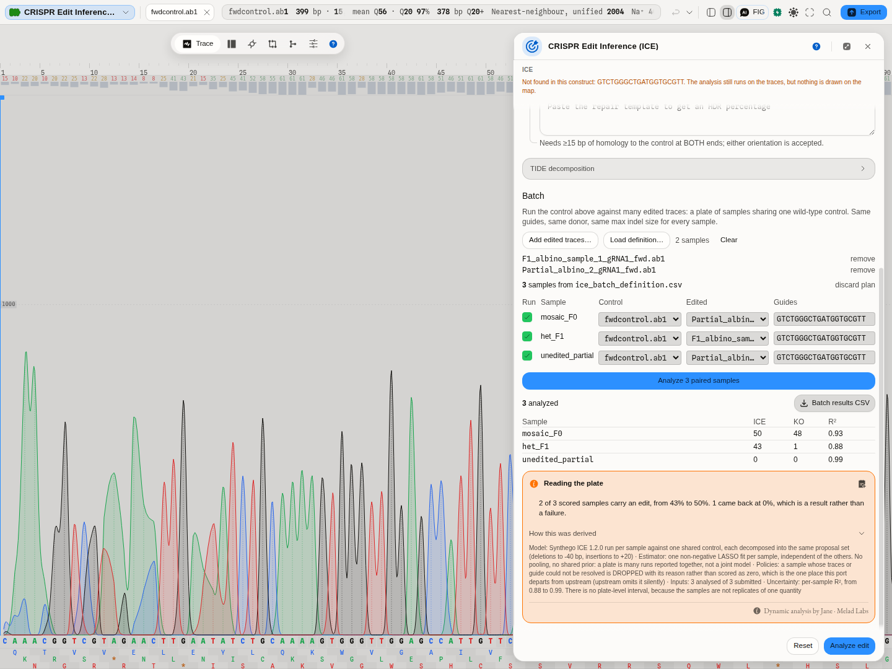The image size is (892, 669).
Task: Click the ICE panel pop-out icon
Action: point(847,46)
